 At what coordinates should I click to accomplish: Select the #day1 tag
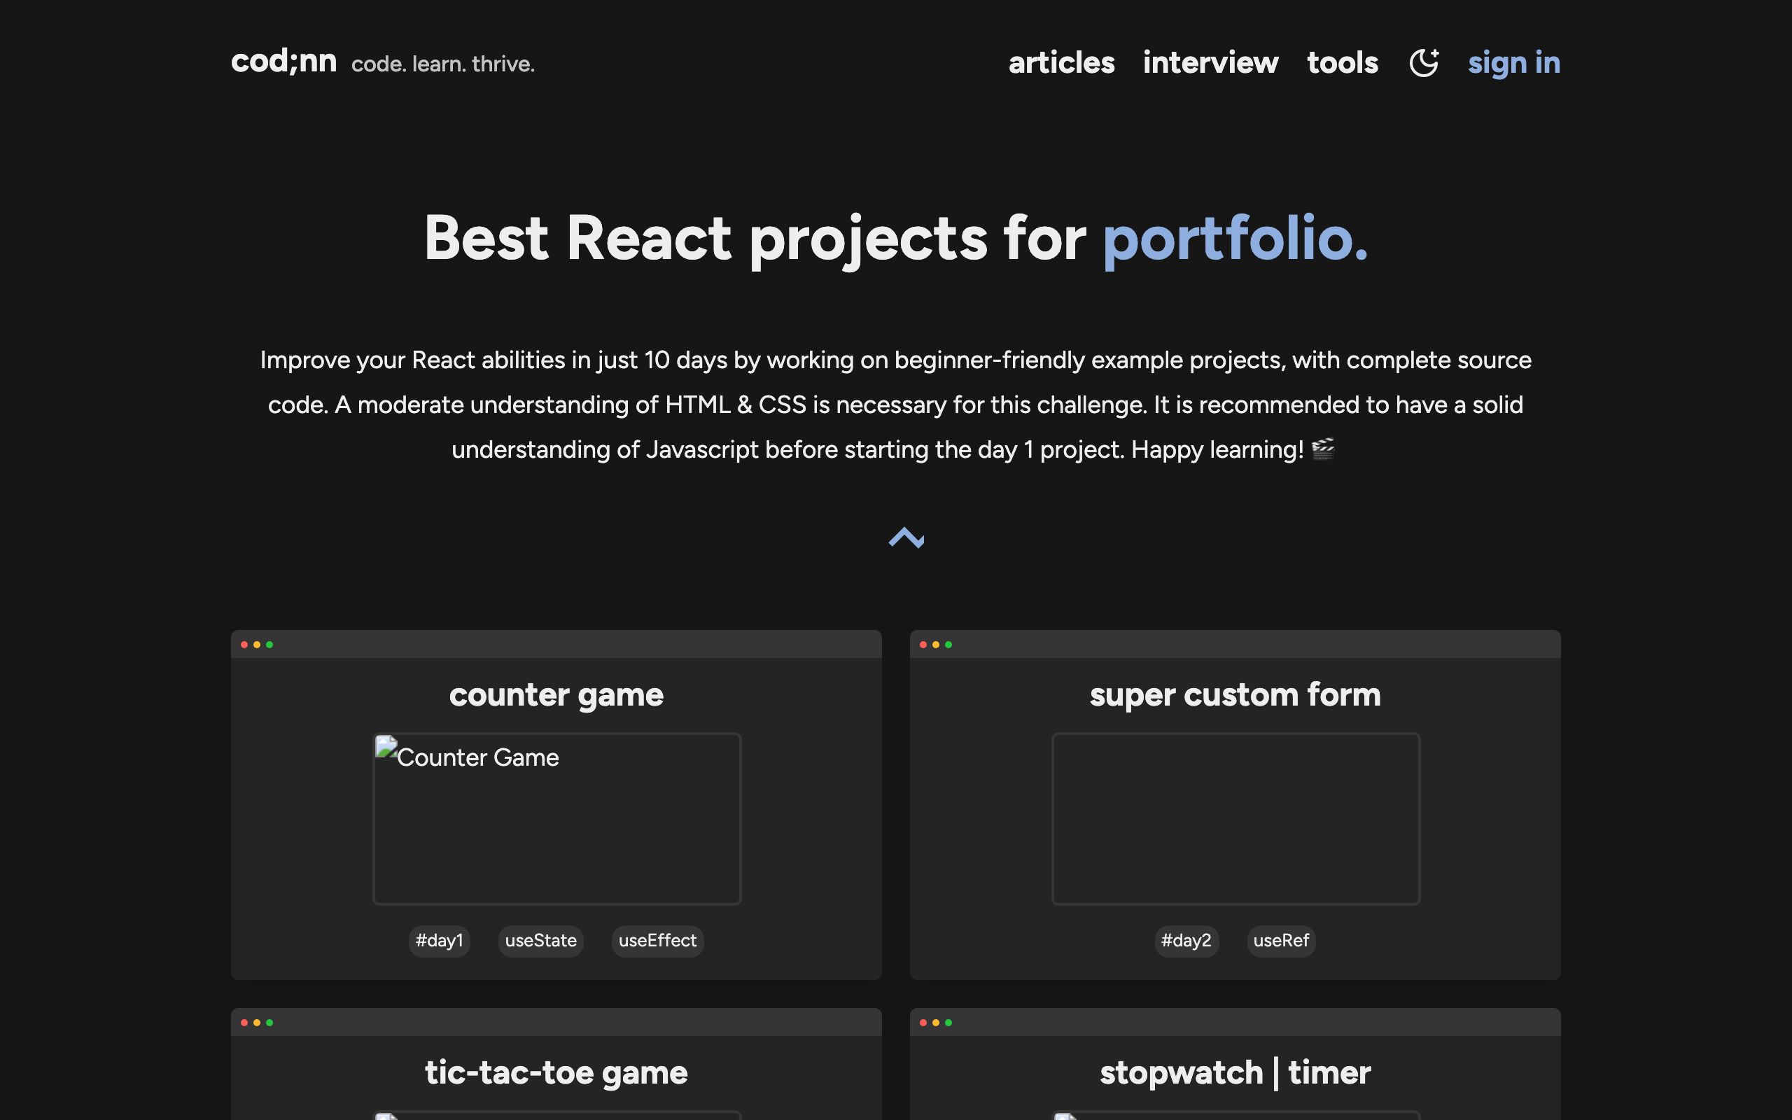(x=439, y=941)
